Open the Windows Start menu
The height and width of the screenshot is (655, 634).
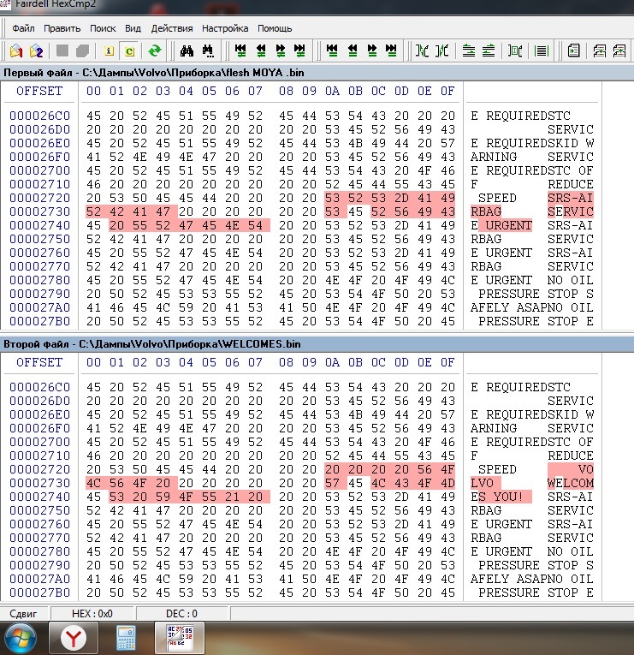point(21,638)
